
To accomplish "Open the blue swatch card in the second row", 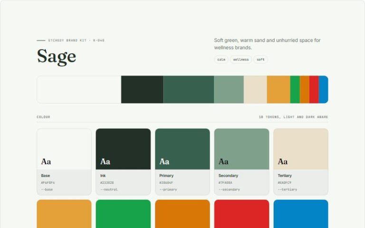I will [301, 214].
